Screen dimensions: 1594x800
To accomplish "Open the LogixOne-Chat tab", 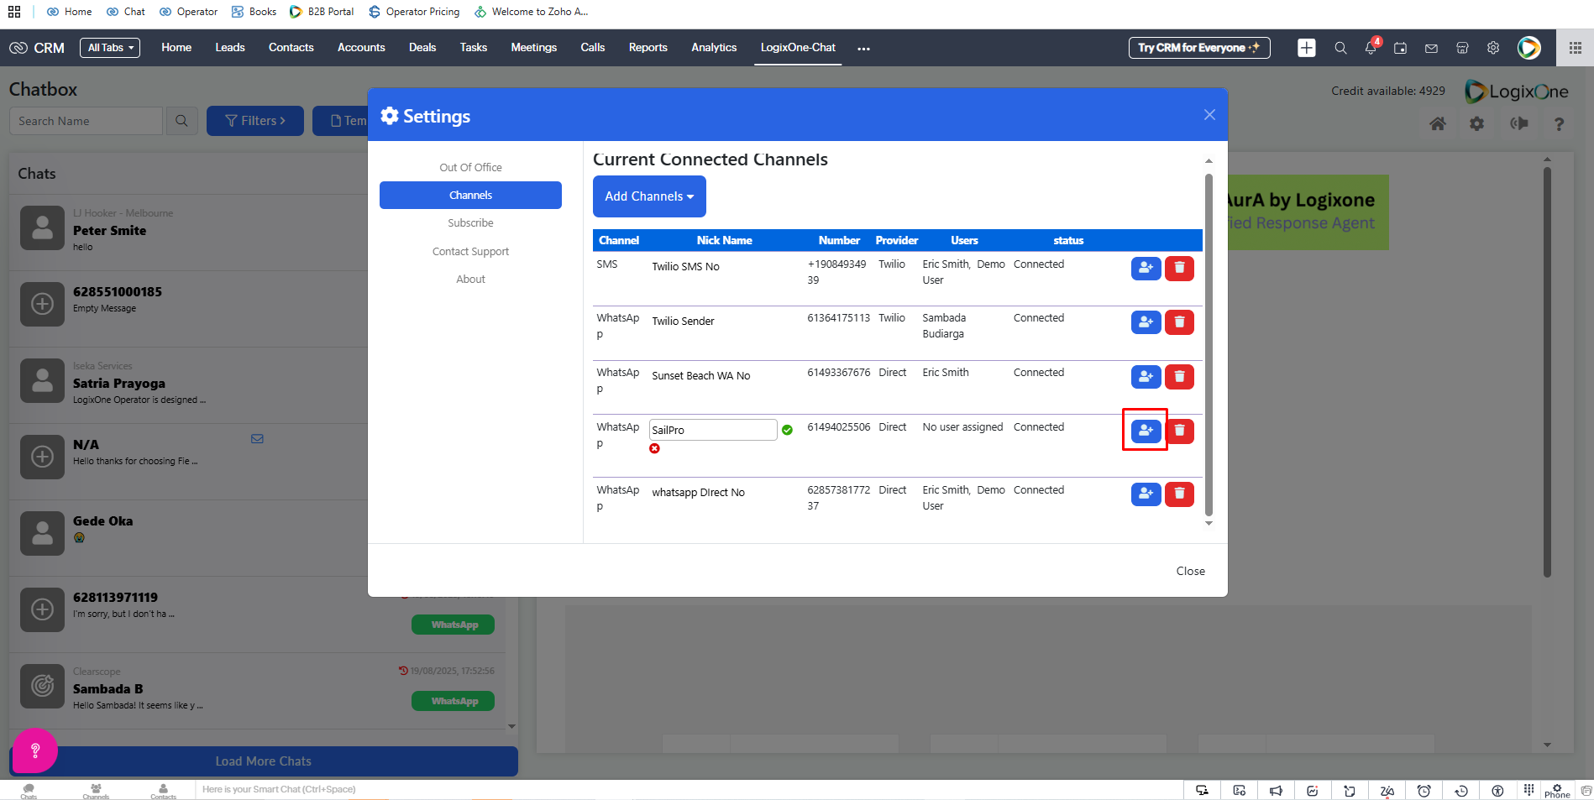I will coord(798,48).
